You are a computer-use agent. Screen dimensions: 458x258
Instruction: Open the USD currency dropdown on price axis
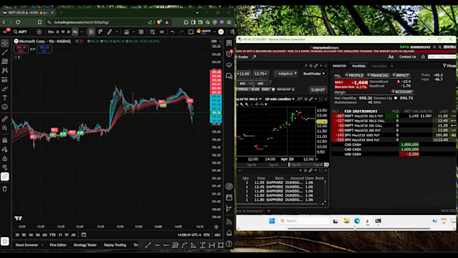pos(216,41)
